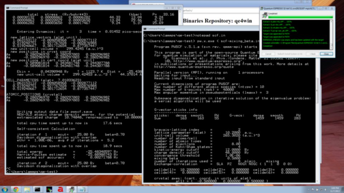The height and width of the screenshot is (193, 344).
Task: Click the Back button in the installer
Action: point(312,54)
